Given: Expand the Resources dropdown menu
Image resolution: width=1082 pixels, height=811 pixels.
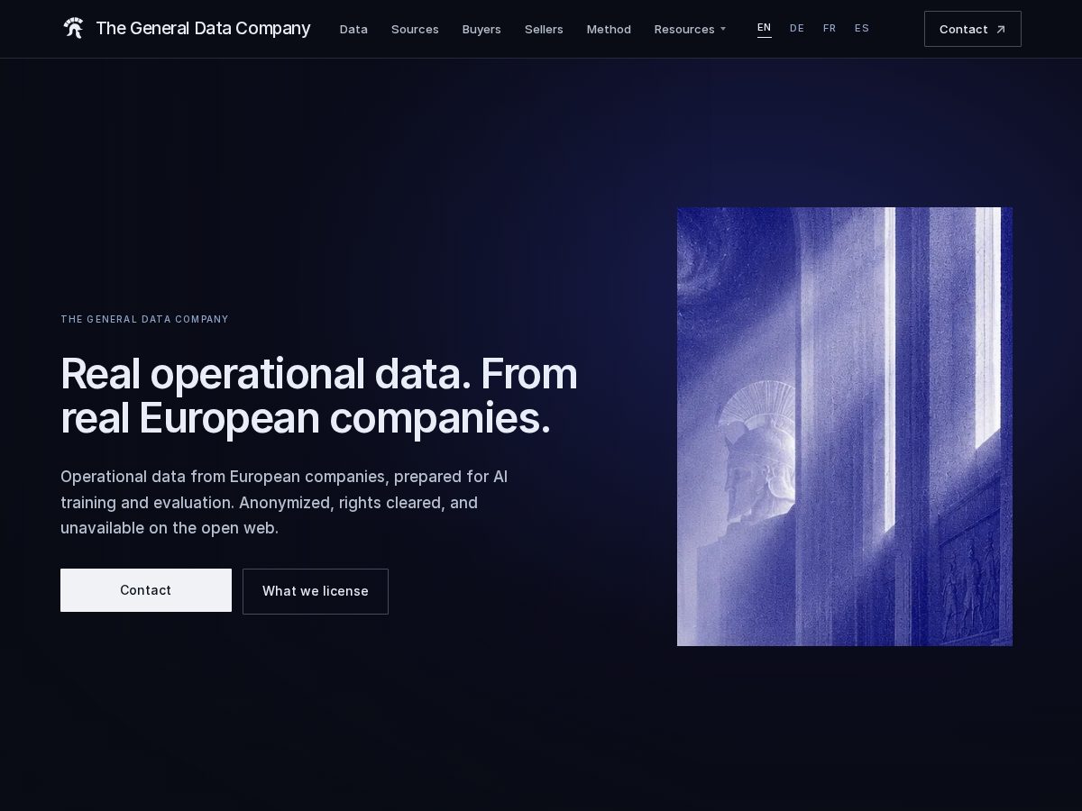Looking at the screenshot, I should [690, 29].
